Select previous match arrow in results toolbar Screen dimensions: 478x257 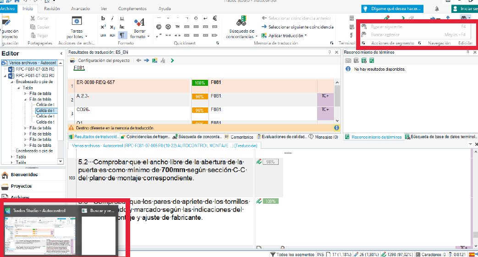tap(139, 61)
